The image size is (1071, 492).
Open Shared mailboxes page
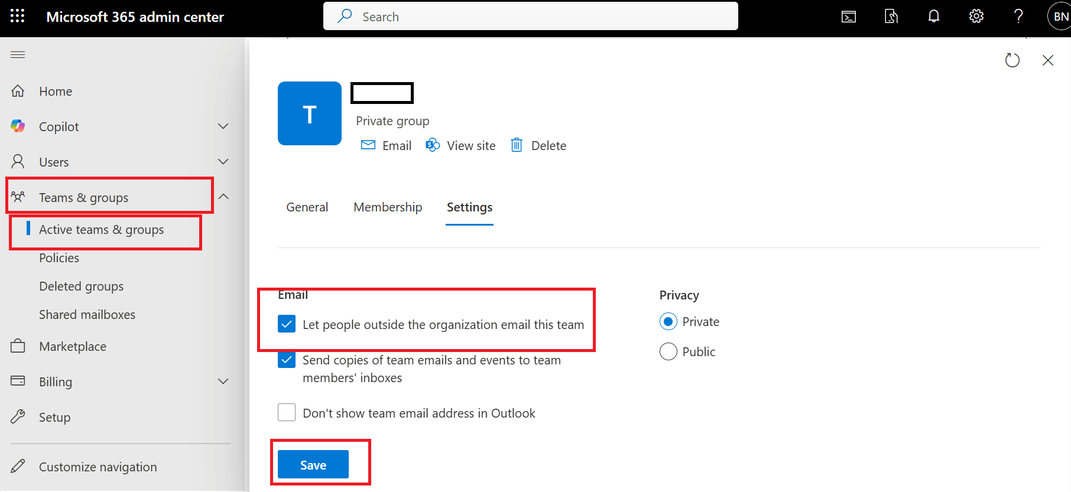point(87,315)
